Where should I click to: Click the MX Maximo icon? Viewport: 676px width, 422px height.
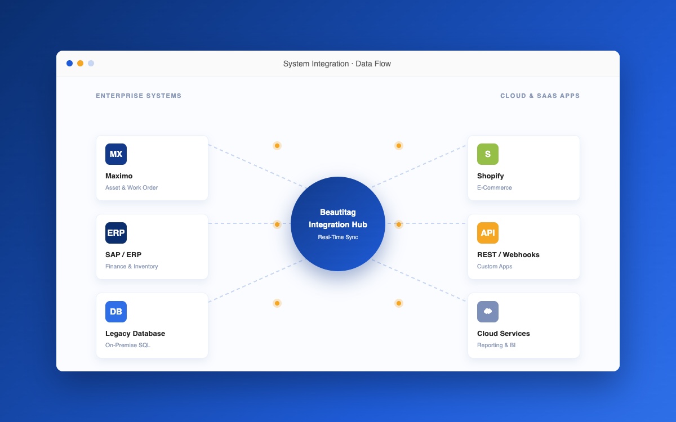tap(116, 154)
